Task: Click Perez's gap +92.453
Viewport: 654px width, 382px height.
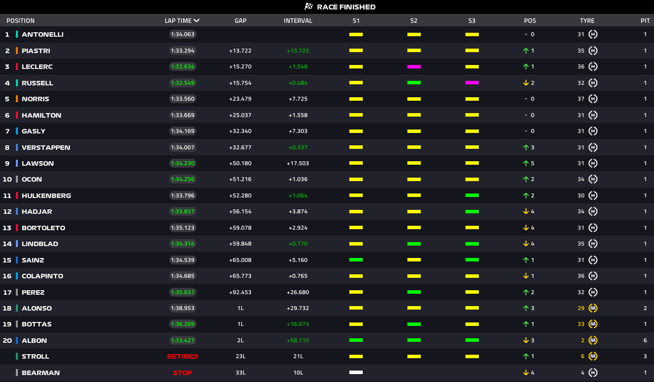Action: pos(240,292)
